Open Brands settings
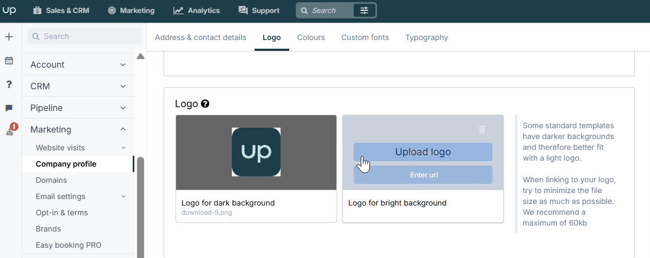Image resolution: width=650 pixels, height=258 pixels. 48,229
